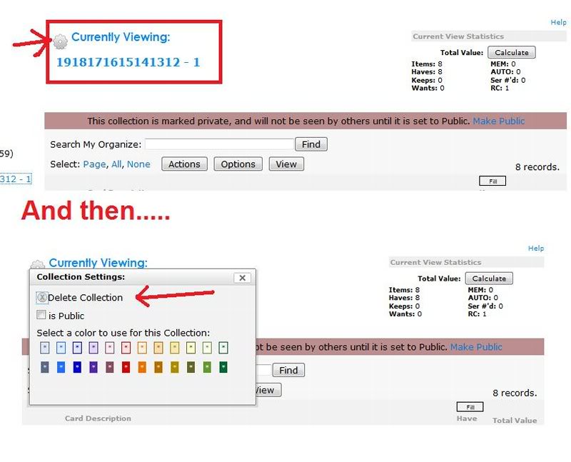The height and width of the screenshot is (462, 571).
Task: Close the Collection Settings dialog
Action: (x=242, y=278)
